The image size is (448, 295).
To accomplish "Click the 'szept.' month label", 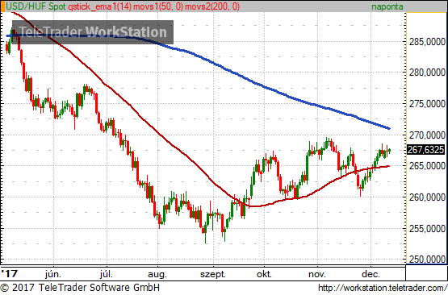I will click(x=213, y=275).
